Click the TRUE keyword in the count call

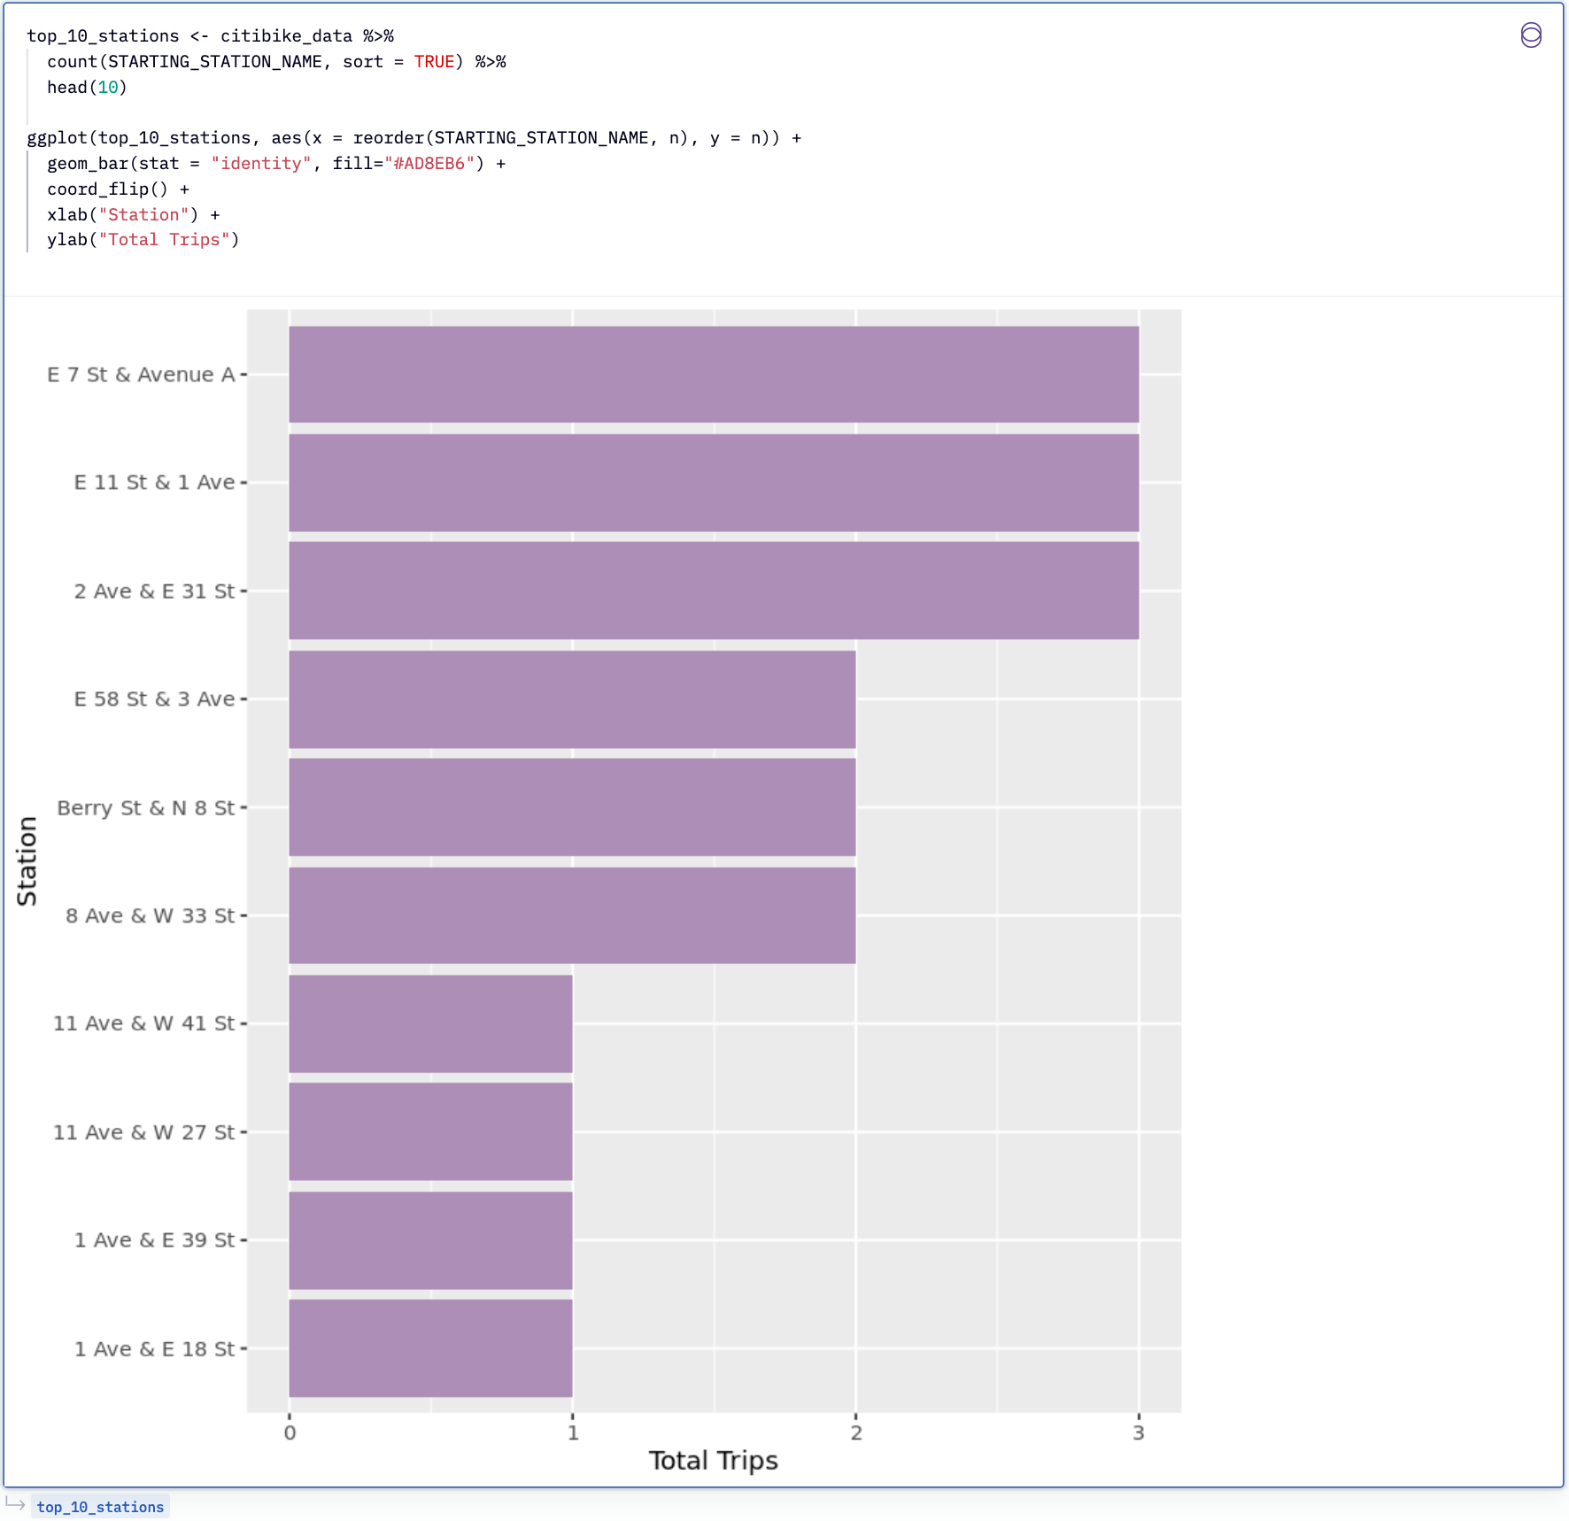tap(434, 62)
